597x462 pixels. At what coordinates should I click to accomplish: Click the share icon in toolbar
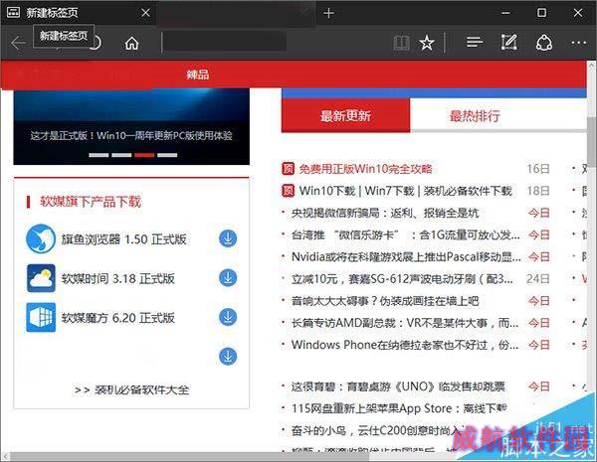(544, 43)
